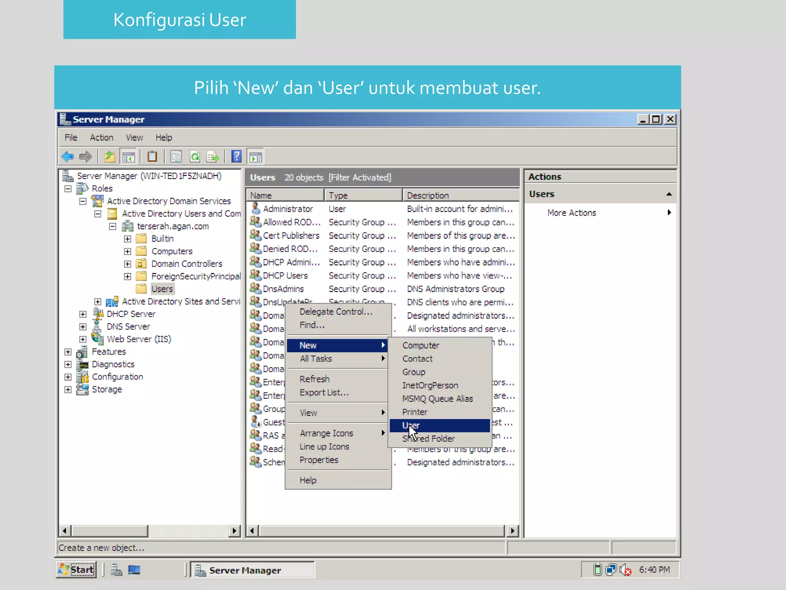Click the network icon in system tray
This screenshot has width=786, height=590.
611,570
